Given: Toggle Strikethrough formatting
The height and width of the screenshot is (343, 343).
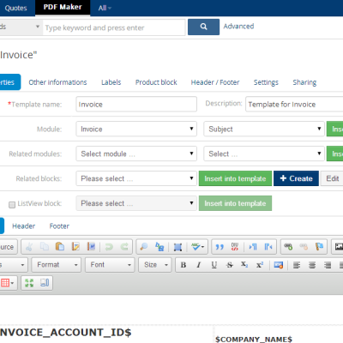Looking at the screenshot, I should 230,265.
